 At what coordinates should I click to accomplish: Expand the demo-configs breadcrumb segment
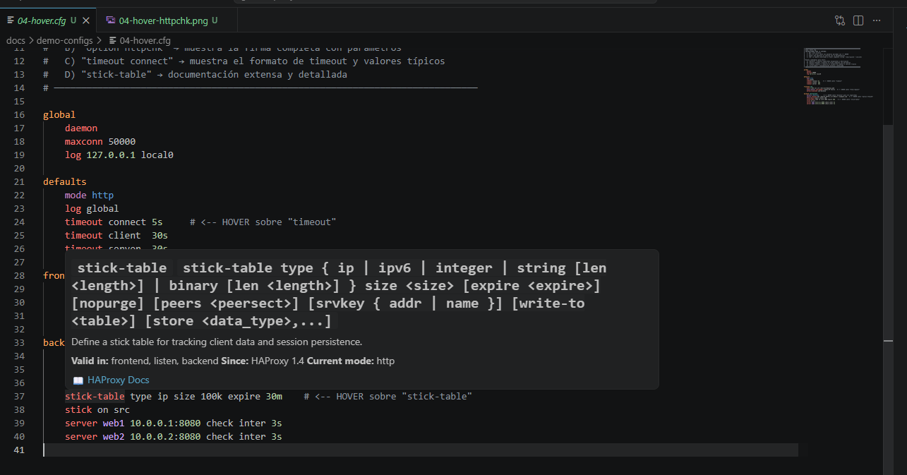(x=65, y=40)
